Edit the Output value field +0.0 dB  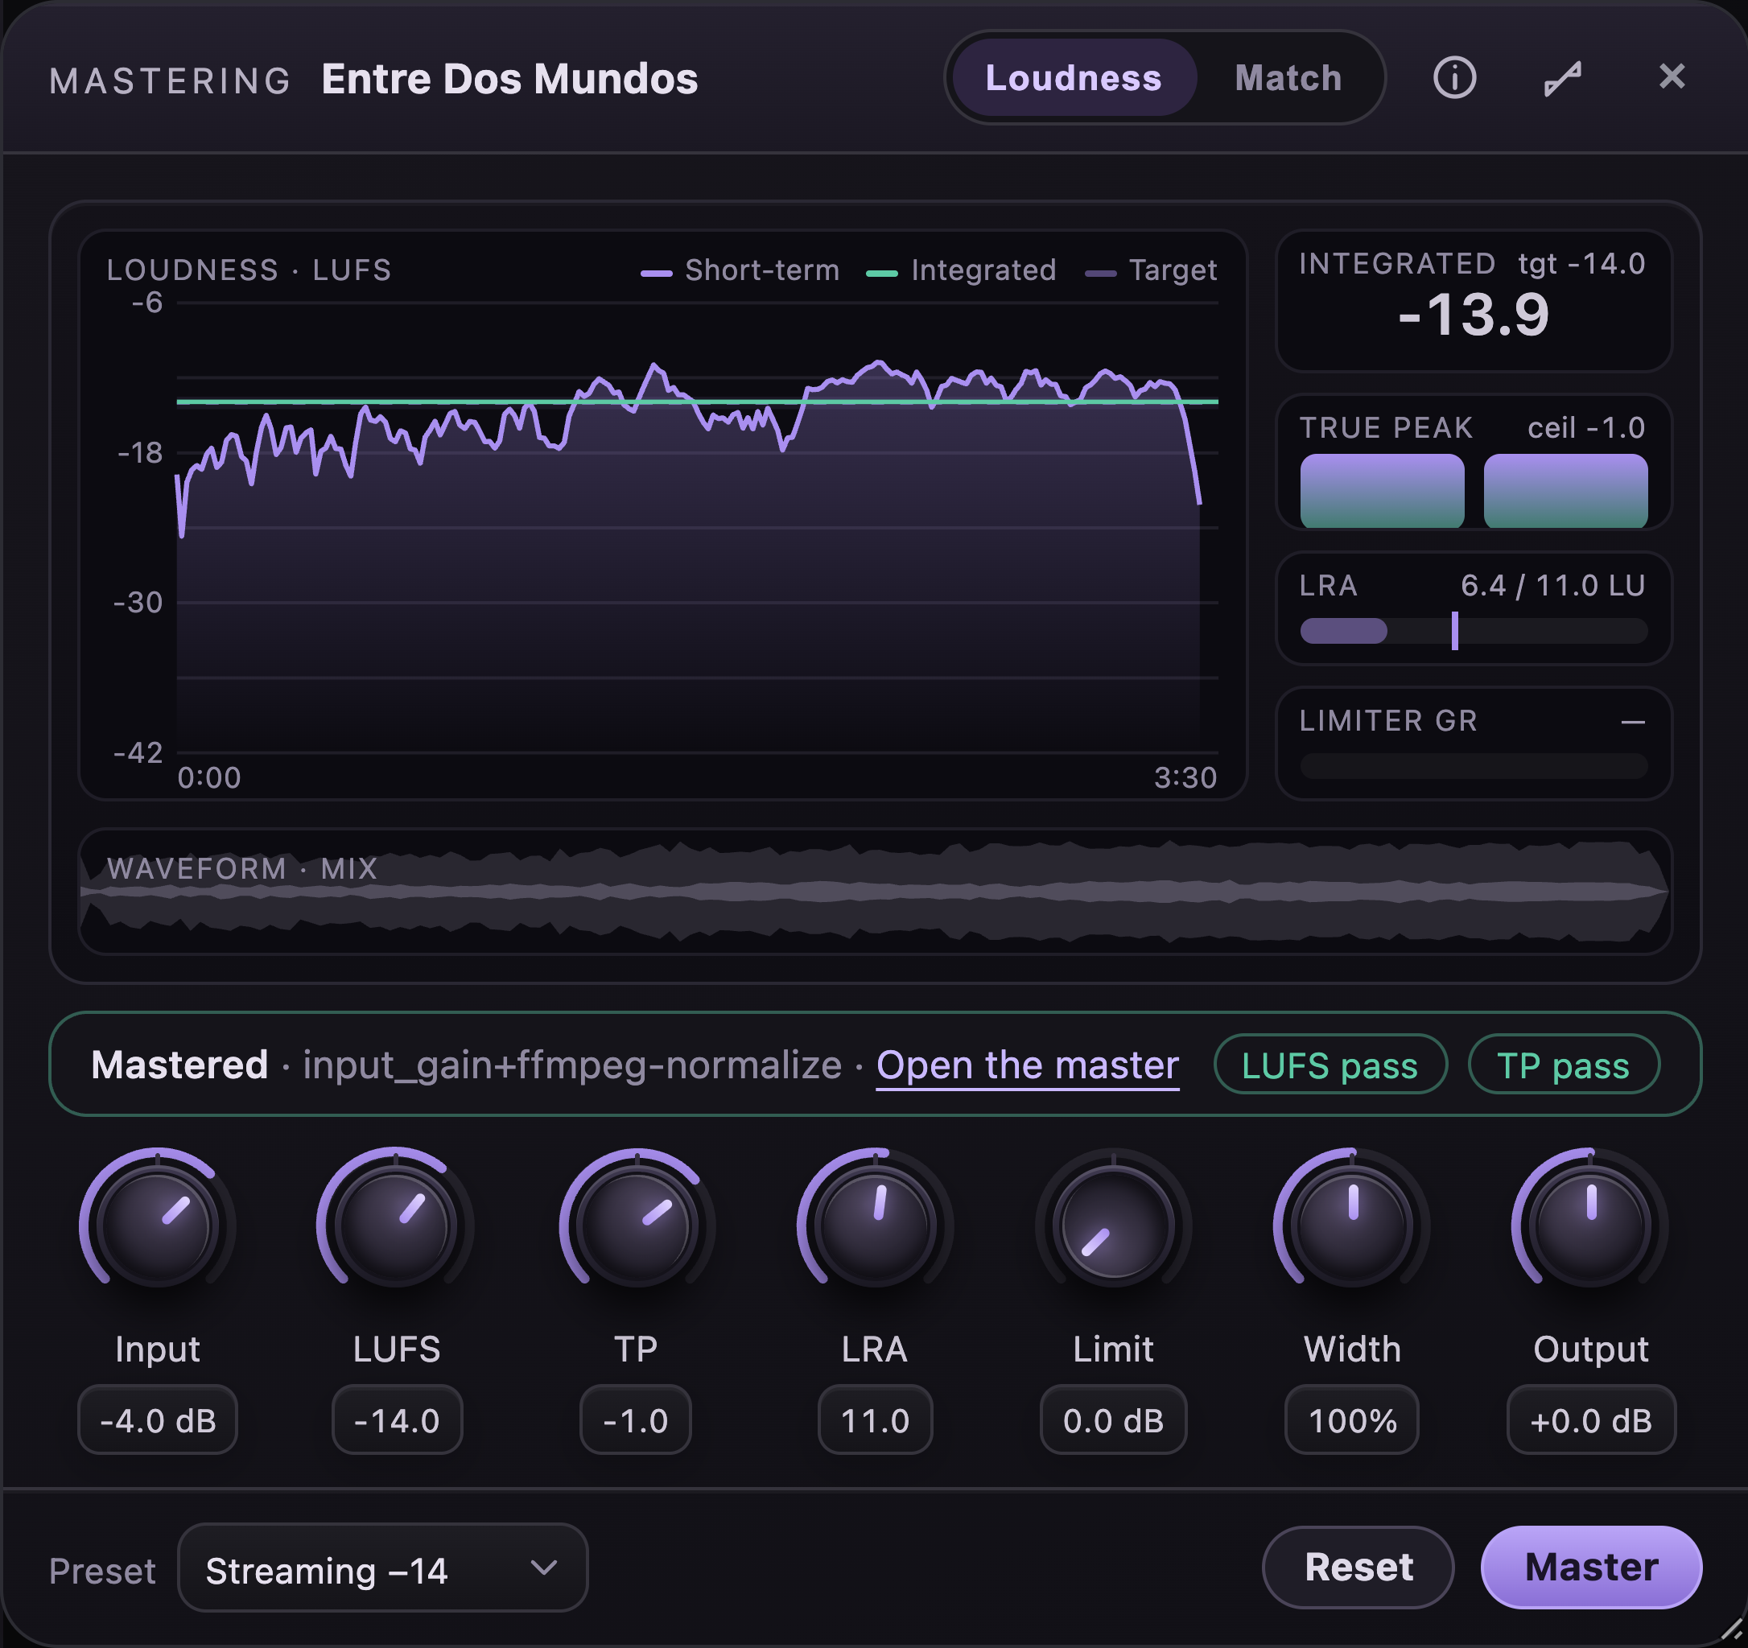point(1590,1419)
